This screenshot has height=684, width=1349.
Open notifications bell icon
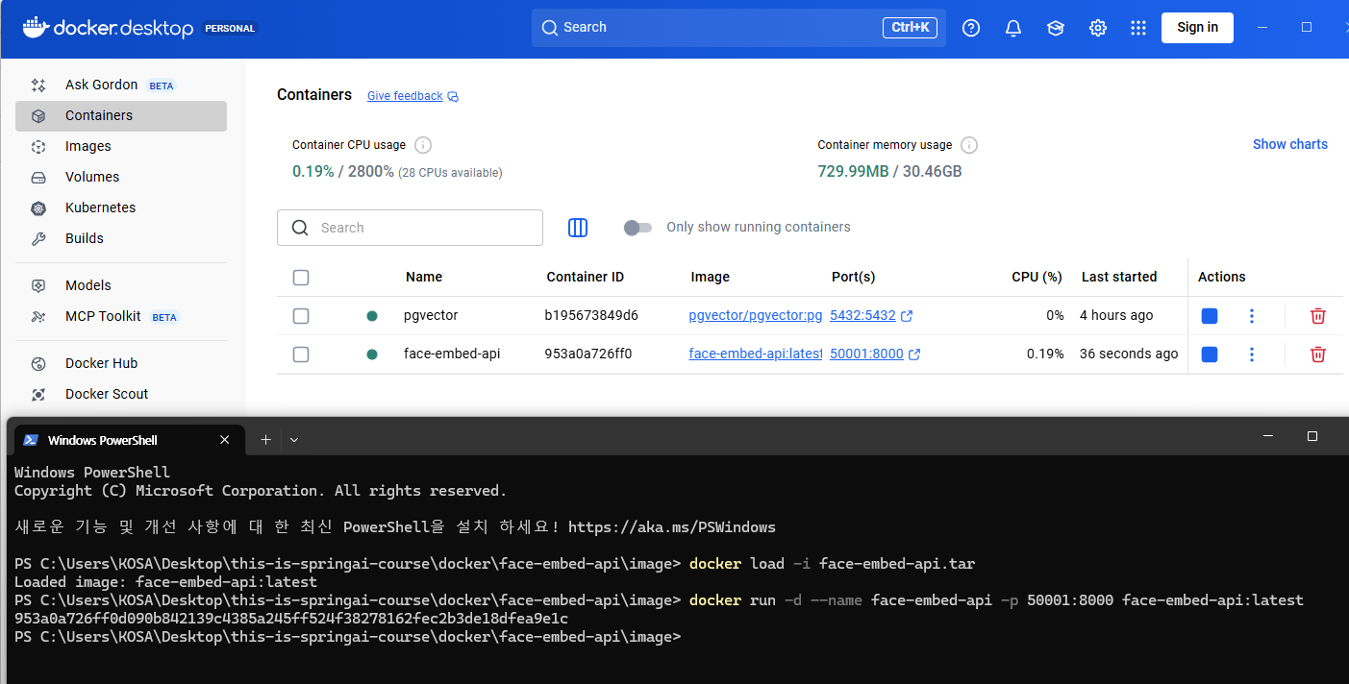coord(1013,28)
